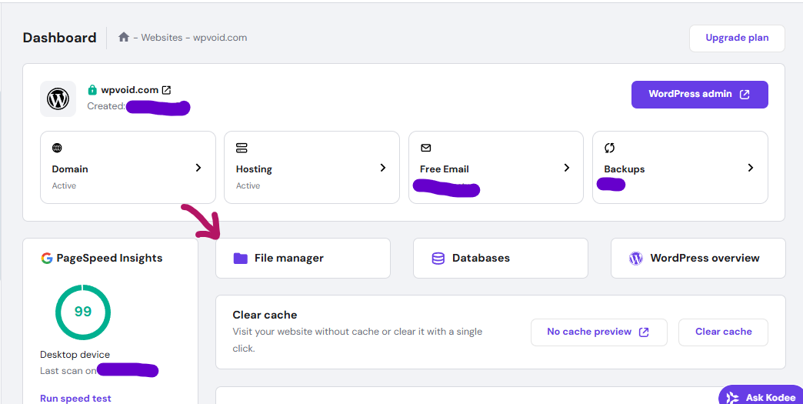Click the external icon on No cache preview
Screen dimensions: 803x404
(645, 332)
